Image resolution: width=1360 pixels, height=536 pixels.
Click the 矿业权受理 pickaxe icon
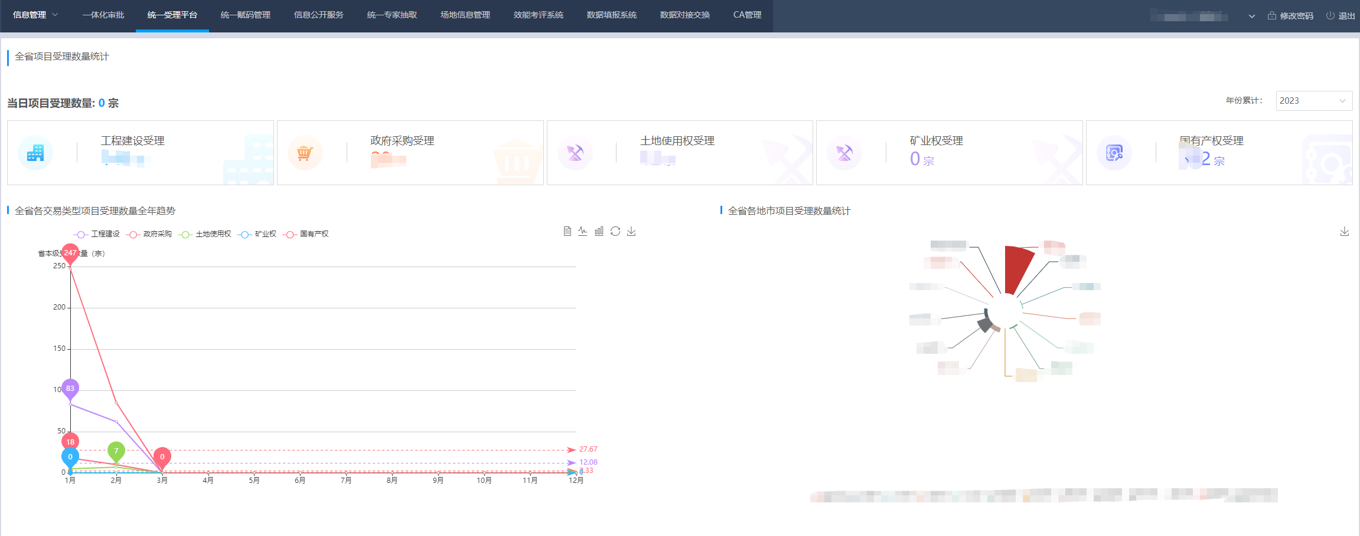pyautogui.click(x=844, y=153)
